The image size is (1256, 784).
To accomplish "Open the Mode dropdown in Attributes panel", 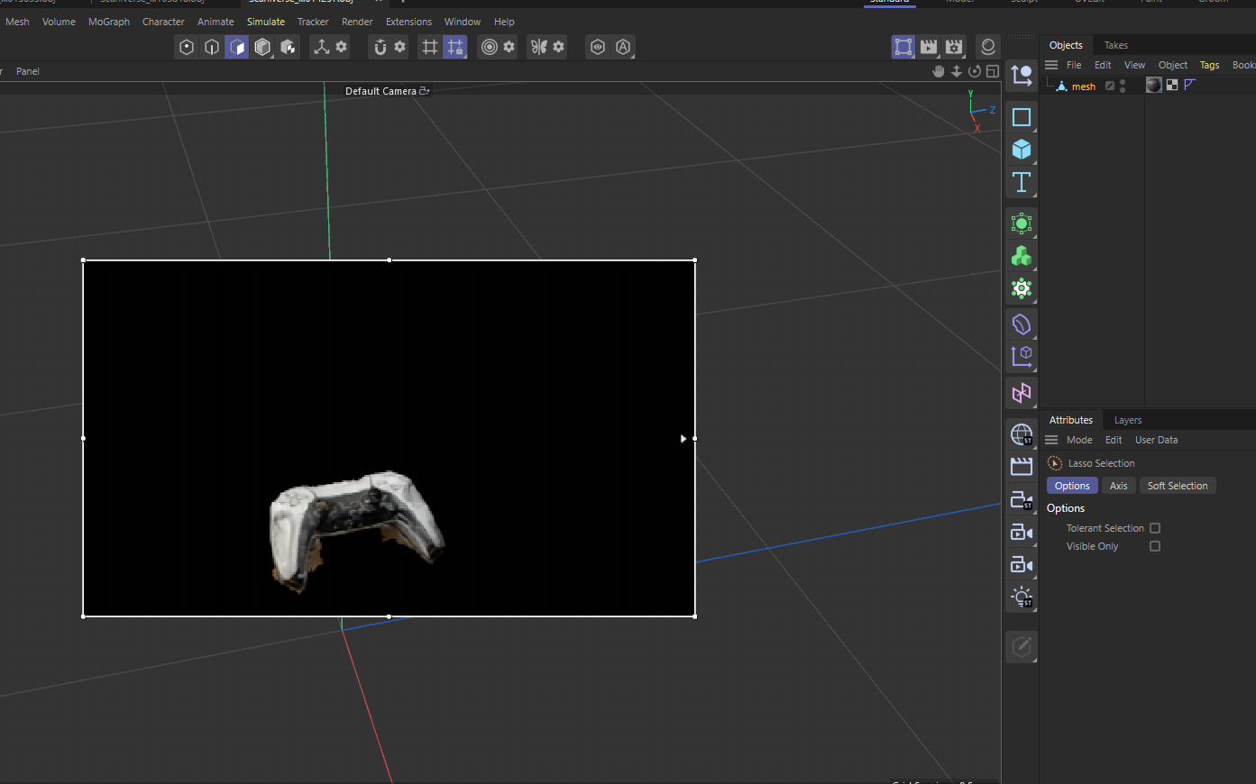I will (1079, 439).
